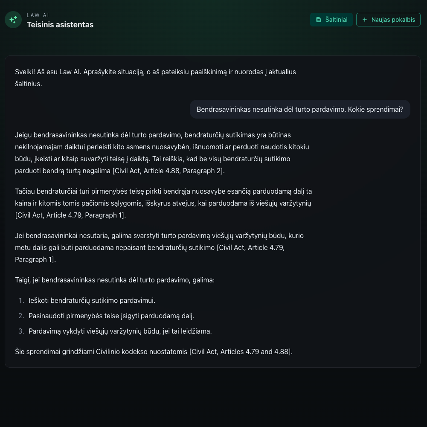Select the Teisinis asistentas heading
Image resolution: width=427 pixels, height=427 pixels.
tap(60, 25)
